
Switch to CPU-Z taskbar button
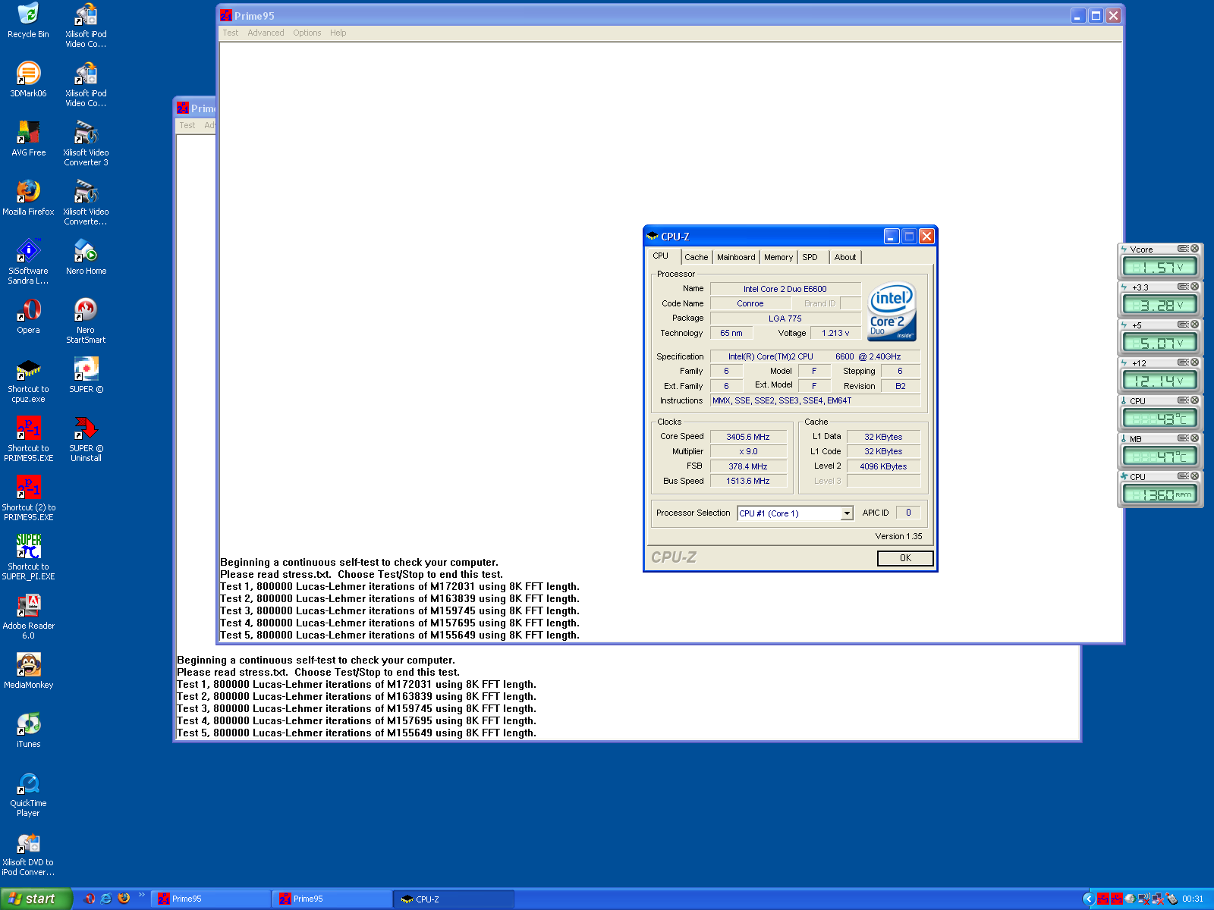(x=454, y=899)
